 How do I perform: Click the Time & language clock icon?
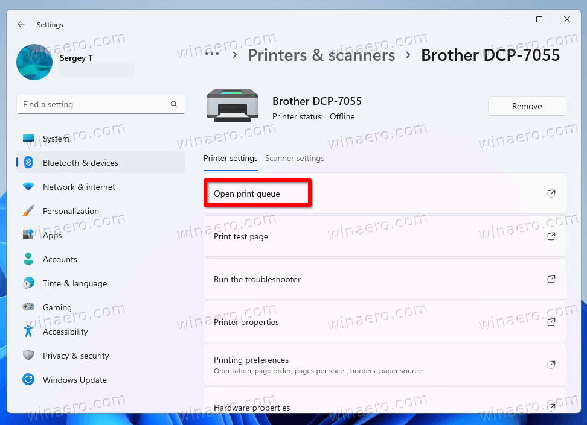[28, 283]
